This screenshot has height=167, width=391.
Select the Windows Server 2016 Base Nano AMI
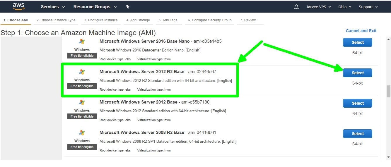[x=358, y=42]
